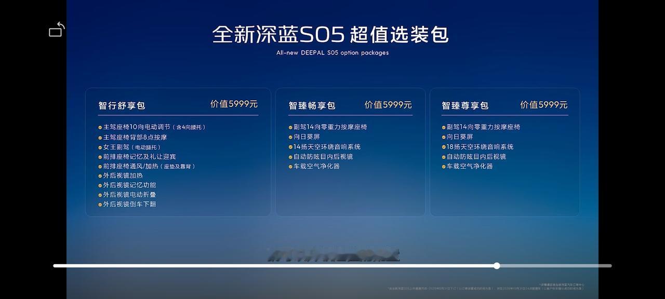This screenshot has height=299, width=665.
Task: Select the 智臻尊享包 package heading
Action: (x=465, y=105)
